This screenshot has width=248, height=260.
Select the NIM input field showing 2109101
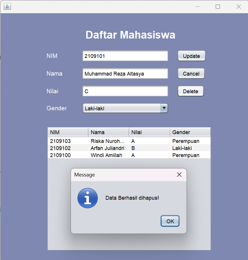125,56
